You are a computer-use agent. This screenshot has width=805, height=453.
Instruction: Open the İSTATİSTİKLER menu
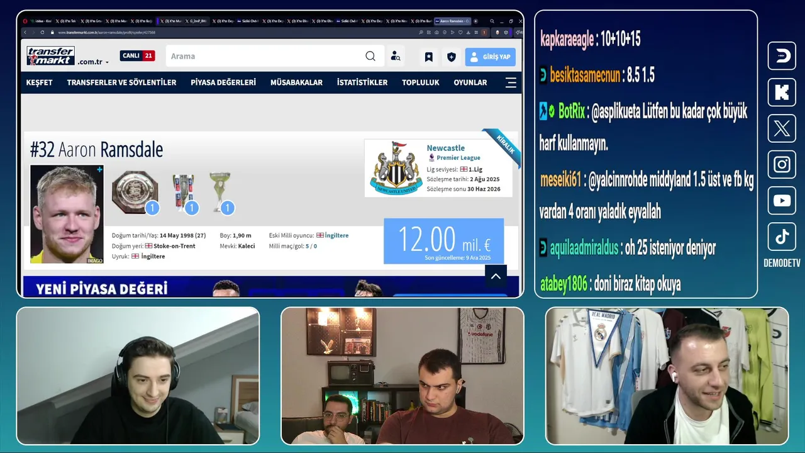coord(362,82)
